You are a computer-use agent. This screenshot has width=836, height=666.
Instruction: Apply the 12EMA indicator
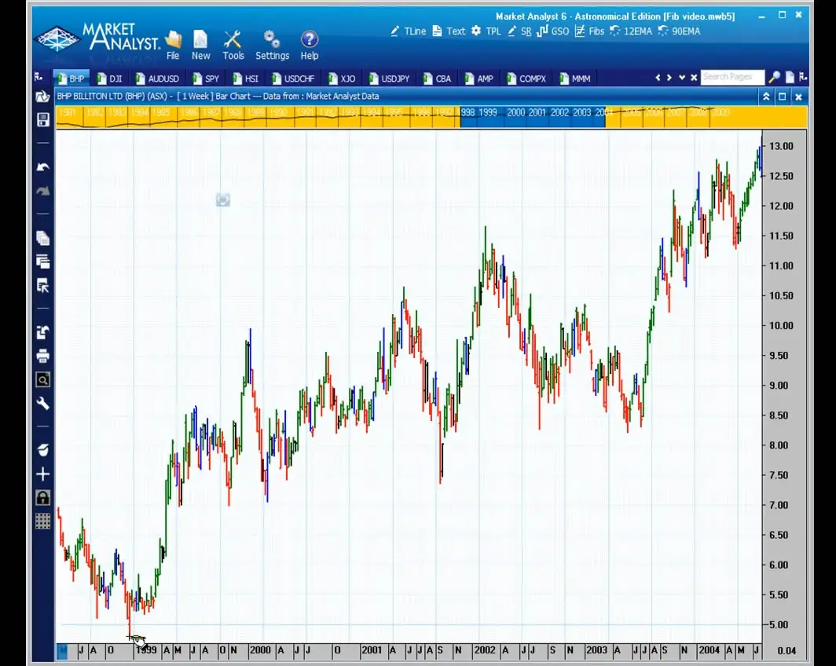(631, 31)
